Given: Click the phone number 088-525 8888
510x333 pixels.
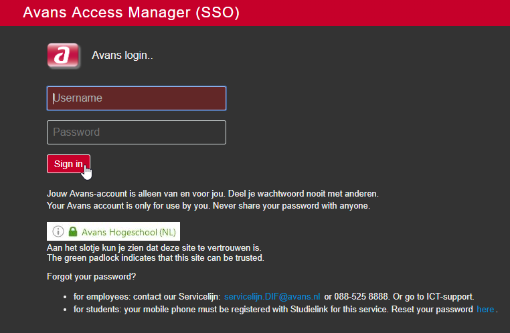Looking at the screenshot, I should (361, 297).
